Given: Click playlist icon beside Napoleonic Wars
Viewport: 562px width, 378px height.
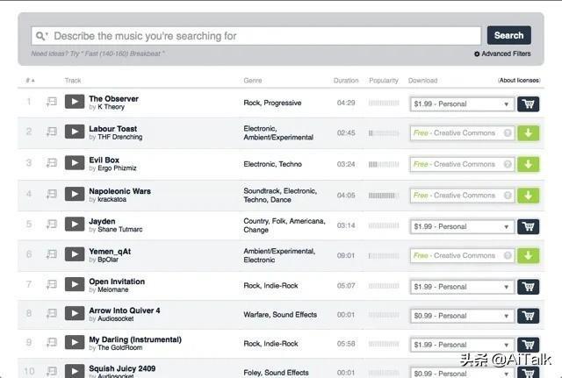Looking at the screenshot, I should [x=52, y=194].
